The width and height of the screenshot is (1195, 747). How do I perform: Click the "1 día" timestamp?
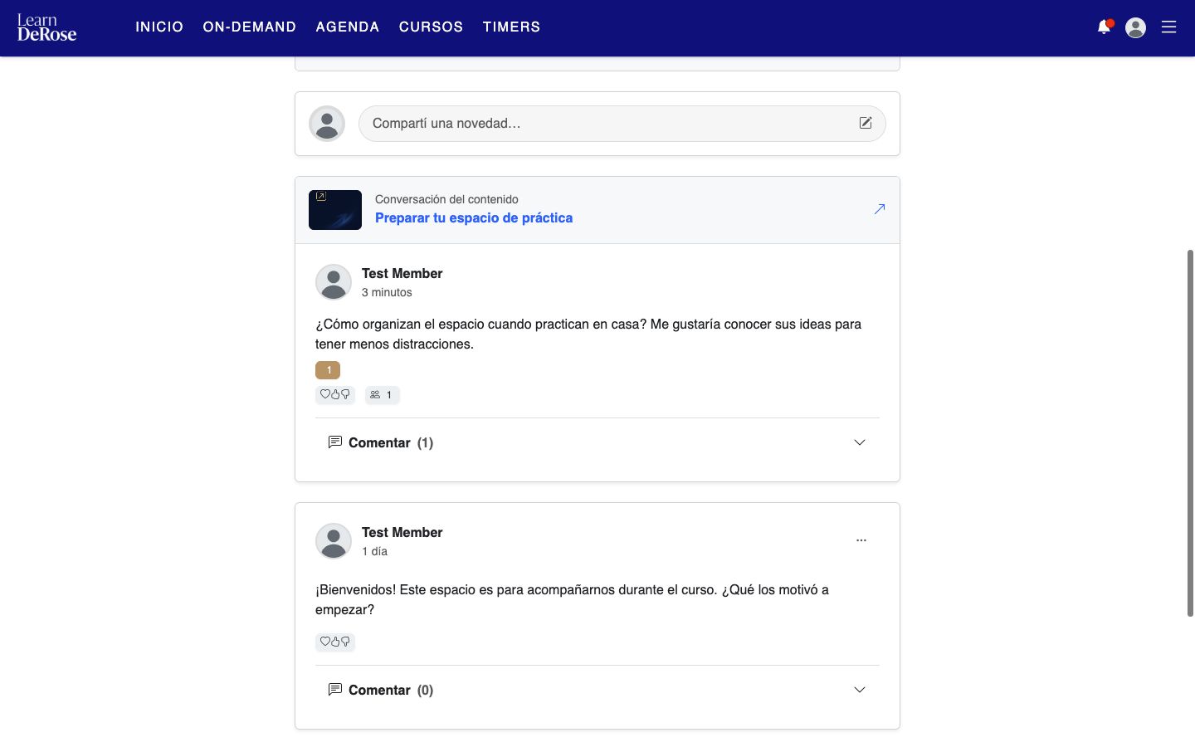[x=374, y=552]
